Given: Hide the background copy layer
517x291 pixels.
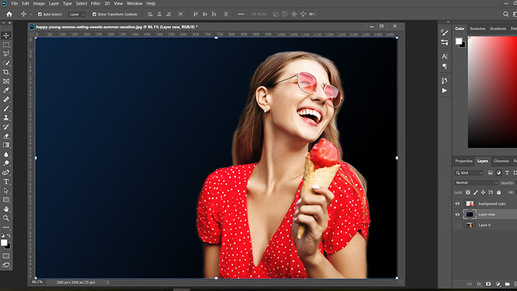Looking at the screenshot, I should click(x=457, y=203).
